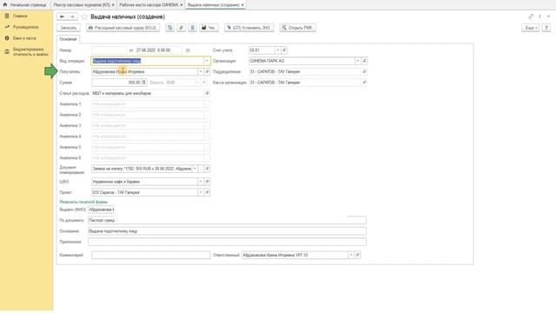Close the Выдача наличных (создание) tab
This screenshot has height=313, width=556.
(242, 5)
